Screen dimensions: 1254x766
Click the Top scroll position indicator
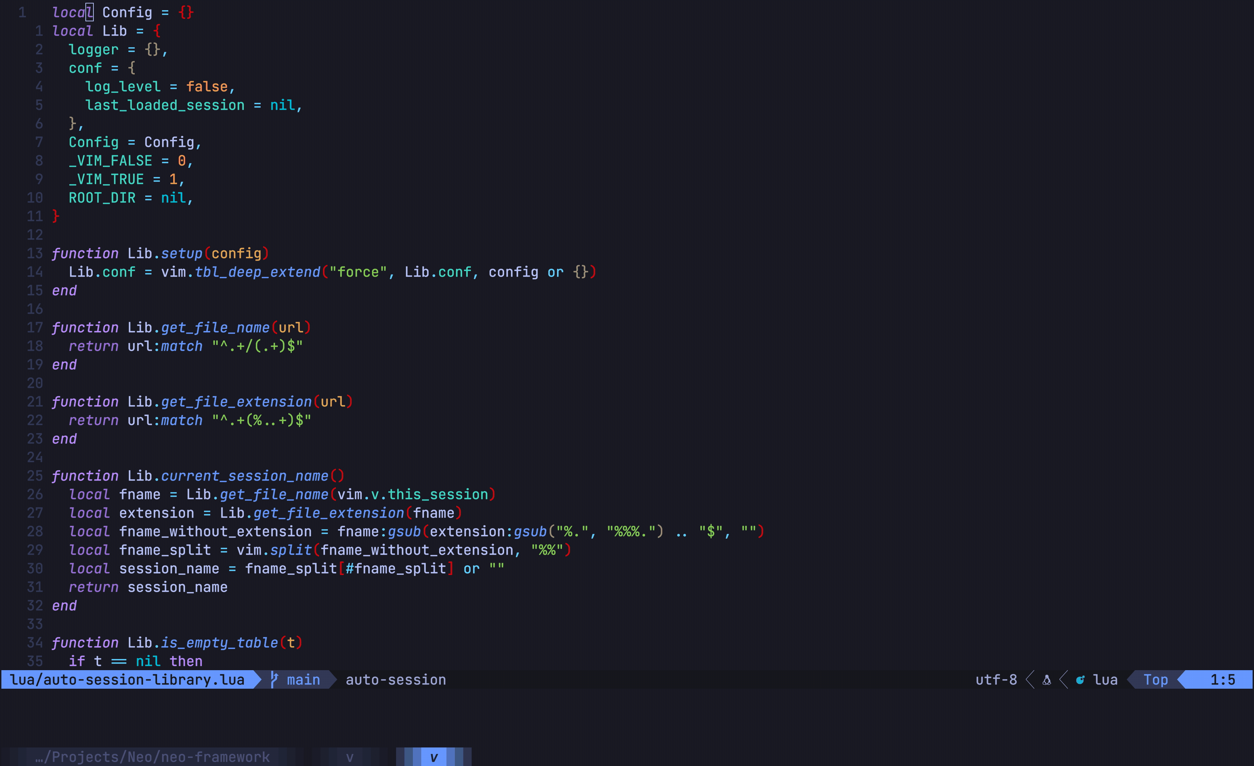pyautogui.click(x=1155, y=680)
